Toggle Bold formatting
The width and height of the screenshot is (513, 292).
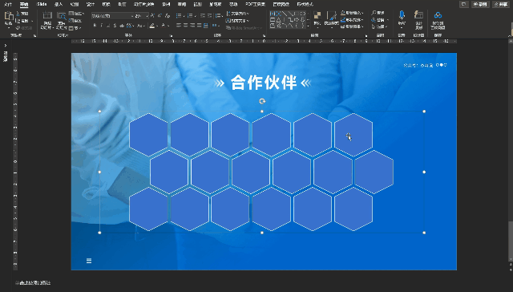tap(95, 26)
